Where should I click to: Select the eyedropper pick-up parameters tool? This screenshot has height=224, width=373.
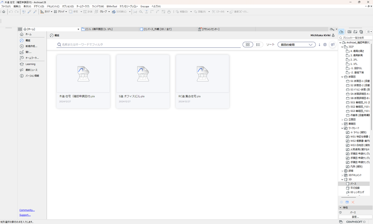click(x=29, y=12)
